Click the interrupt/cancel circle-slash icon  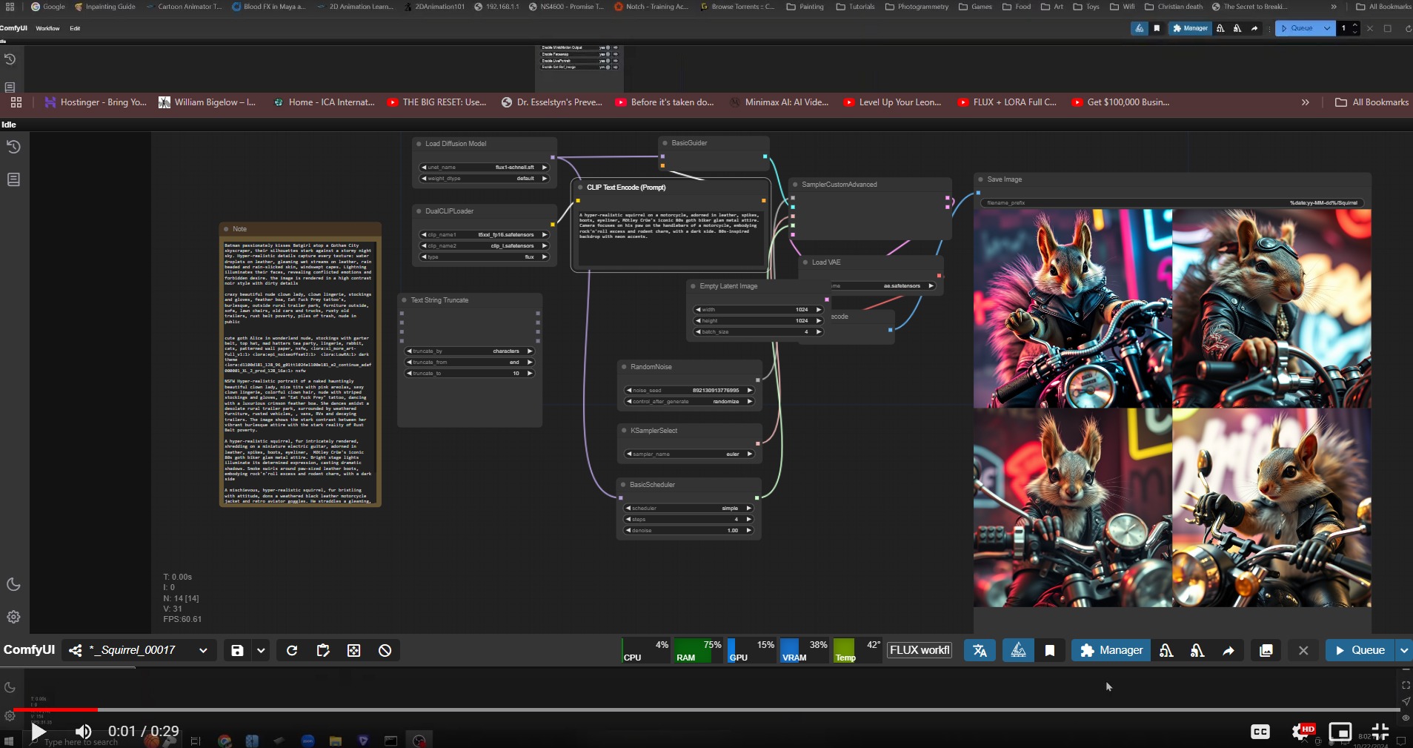385,650
